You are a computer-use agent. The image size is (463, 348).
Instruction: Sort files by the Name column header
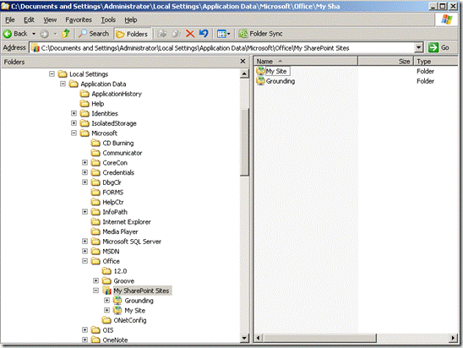306,62
